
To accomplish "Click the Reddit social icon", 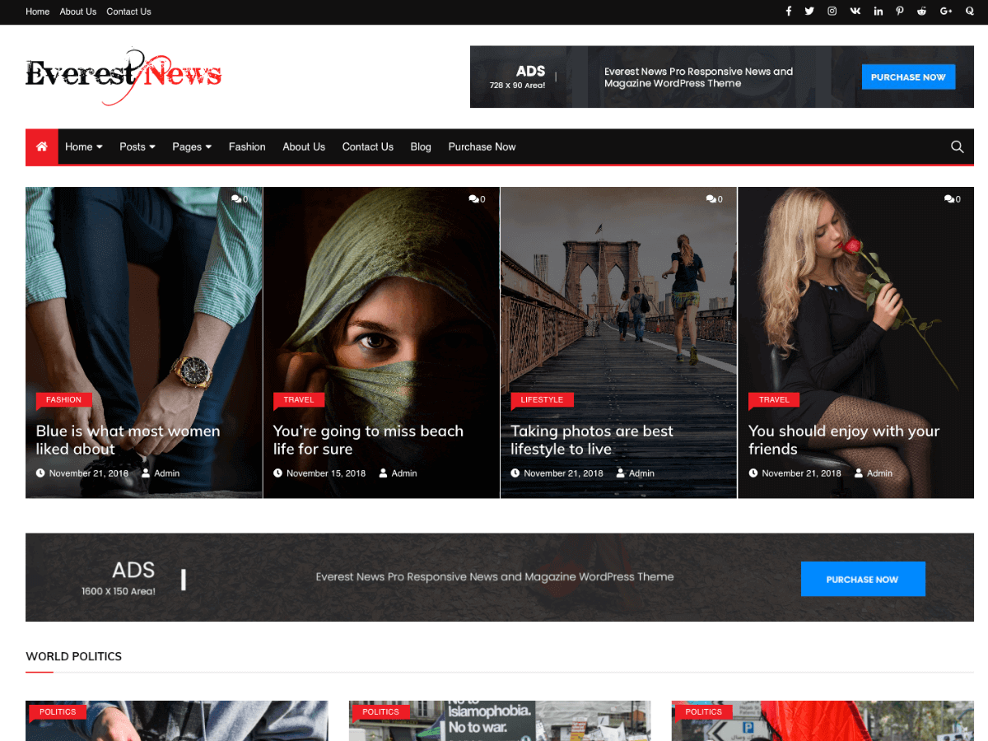I will (x=921, y=11).
